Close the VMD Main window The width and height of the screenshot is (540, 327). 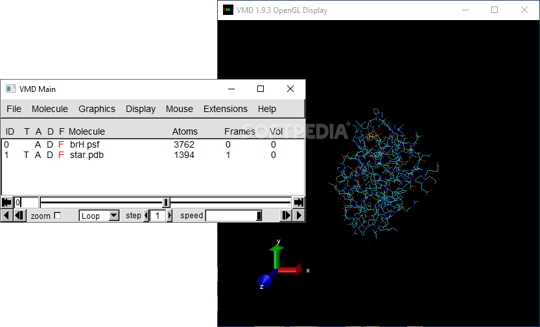290,89
